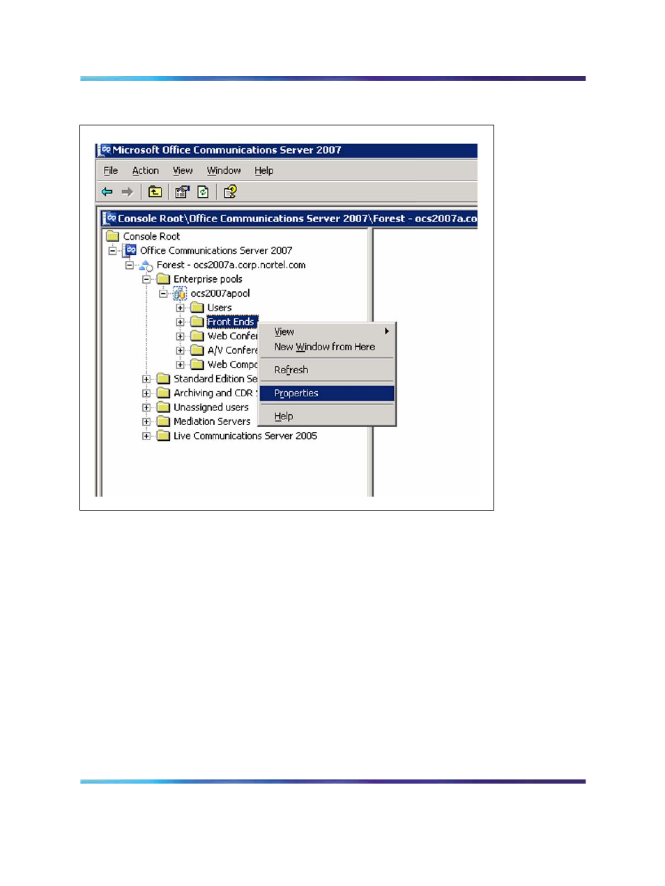This screenshot has height=886, width=665.
Task: Collapse the Office Communications Server 2007 node
Action: coord(112,251)
